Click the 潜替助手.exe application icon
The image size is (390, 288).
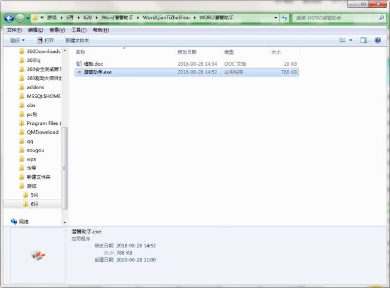[79, 72]
